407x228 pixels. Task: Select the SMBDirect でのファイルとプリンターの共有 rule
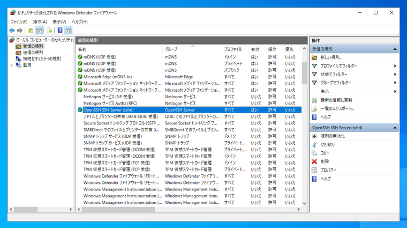coord(121,130)
